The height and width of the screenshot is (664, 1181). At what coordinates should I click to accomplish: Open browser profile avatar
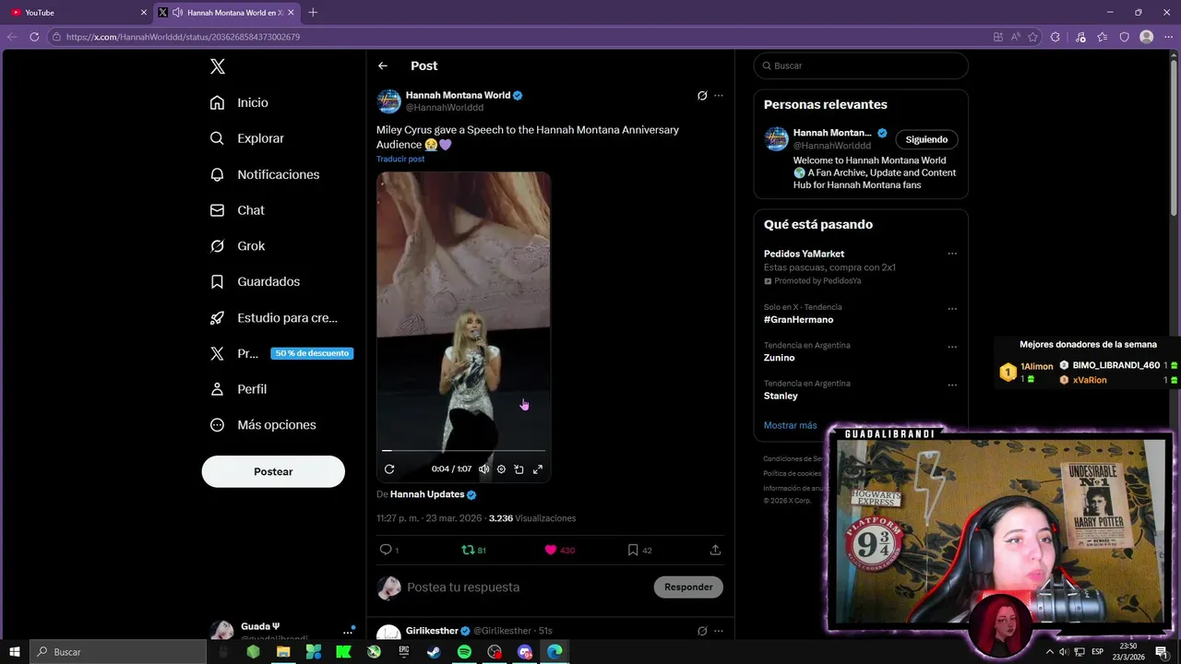1146,37
